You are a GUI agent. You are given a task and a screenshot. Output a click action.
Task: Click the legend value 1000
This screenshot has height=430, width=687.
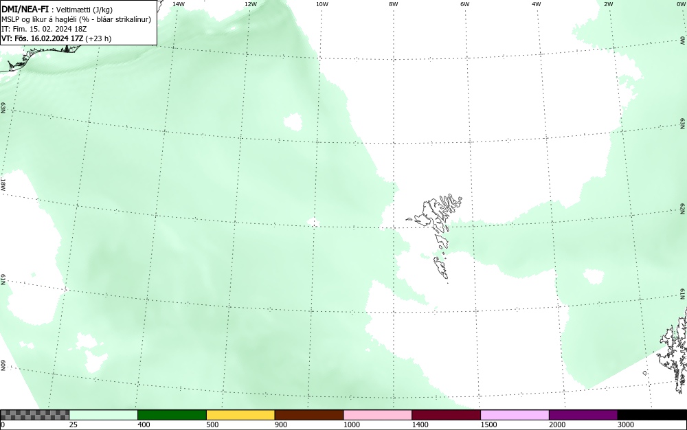351,425
